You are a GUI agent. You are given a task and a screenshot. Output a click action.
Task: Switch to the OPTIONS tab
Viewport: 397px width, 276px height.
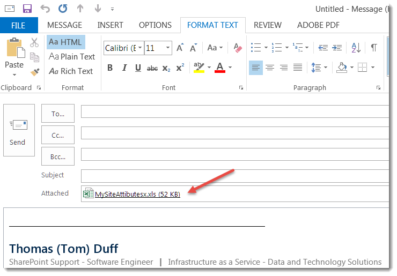point(155,25)
